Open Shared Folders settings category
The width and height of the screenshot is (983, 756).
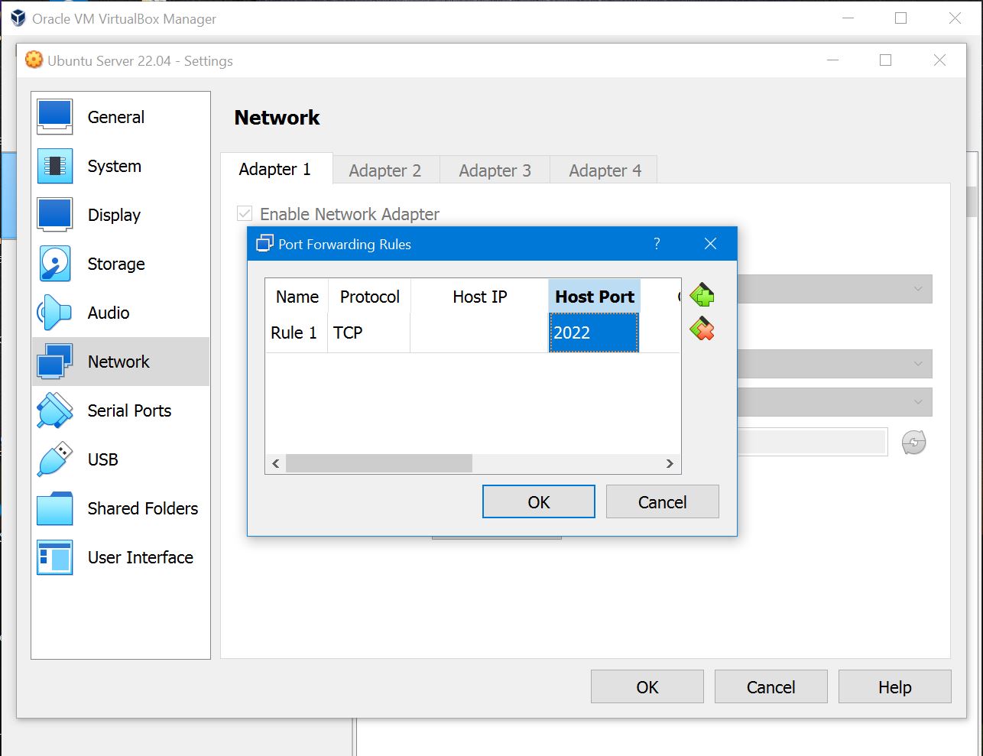121,508
